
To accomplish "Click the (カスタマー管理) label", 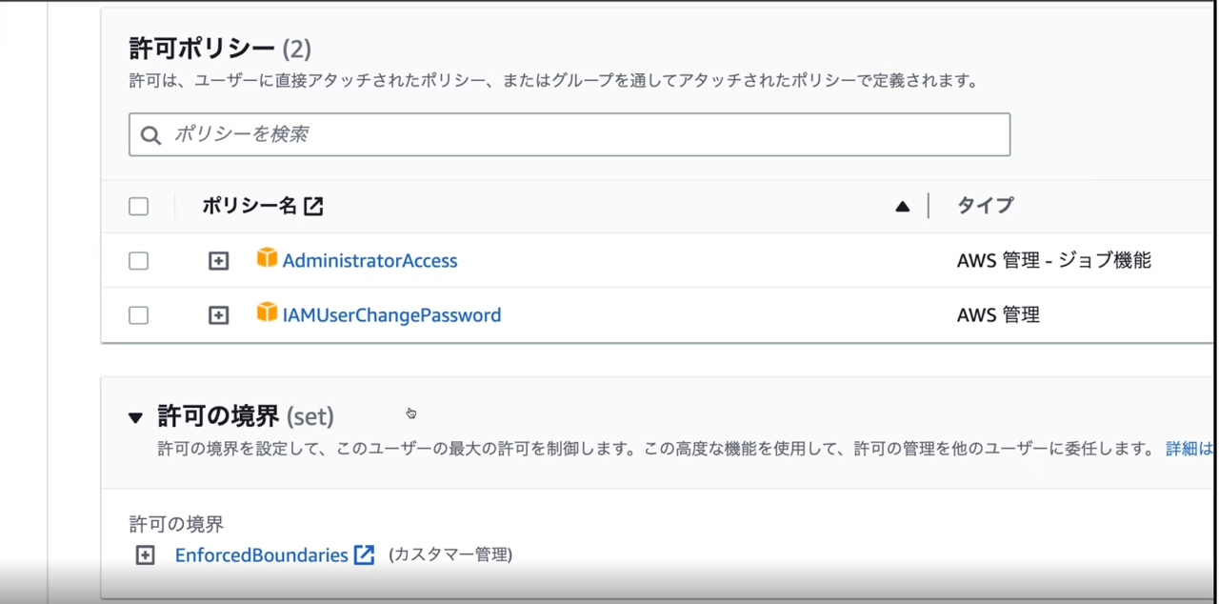I will pyautogui.click(x=450, y=554).
